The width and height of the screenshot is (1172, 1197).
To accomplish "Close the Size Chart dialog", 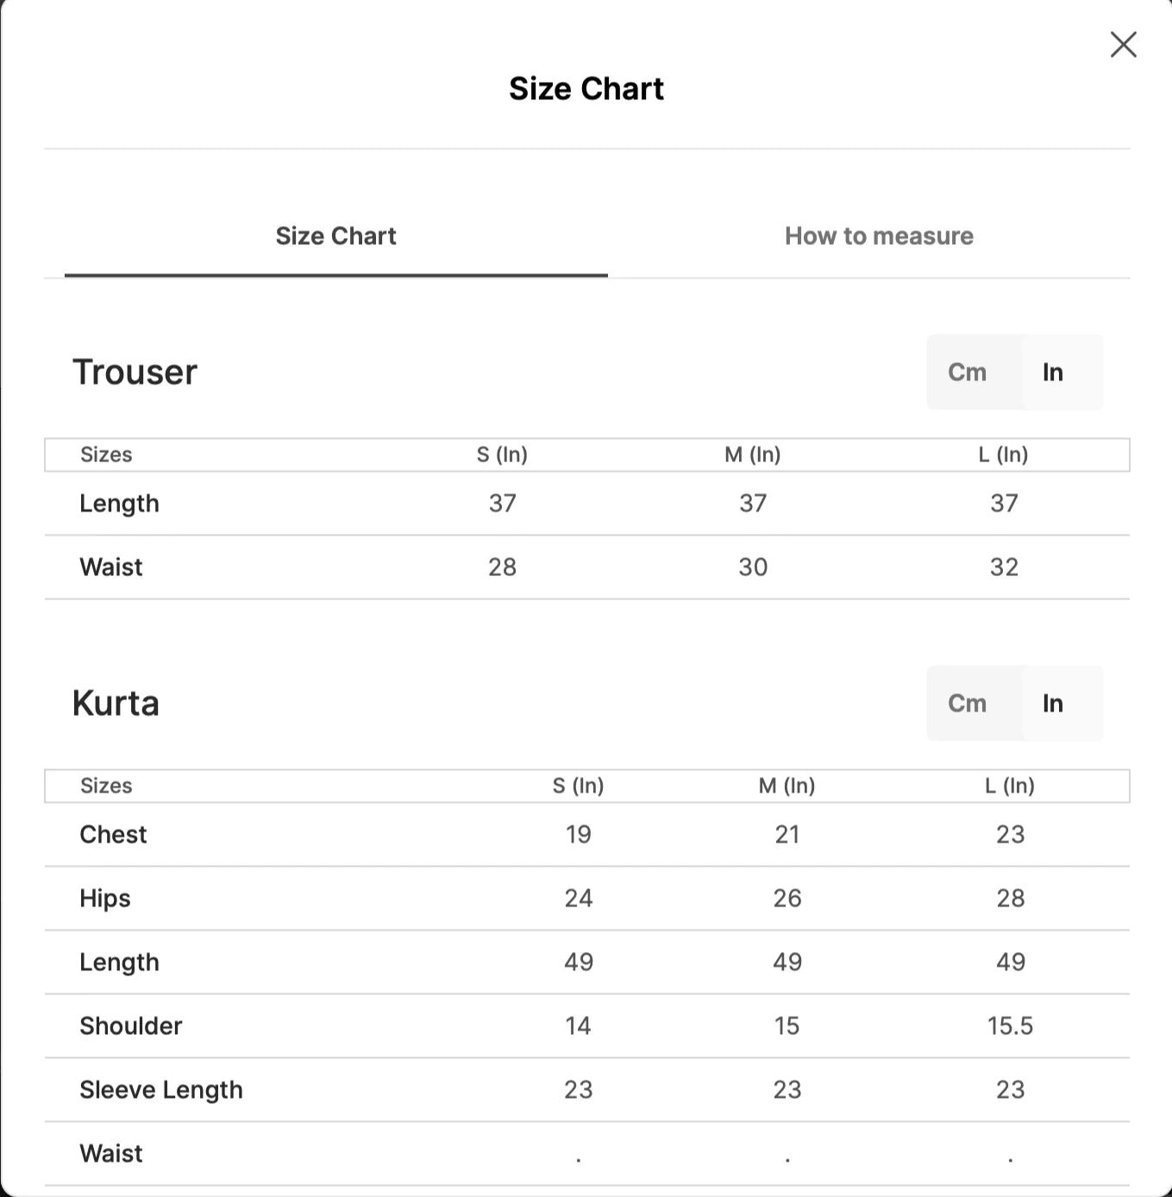I will click(x=1123, y=45).
